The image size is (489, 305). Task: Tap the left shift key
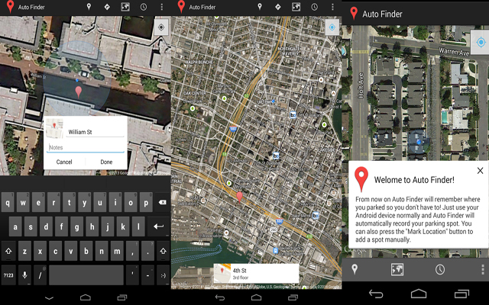coord(8,251)
